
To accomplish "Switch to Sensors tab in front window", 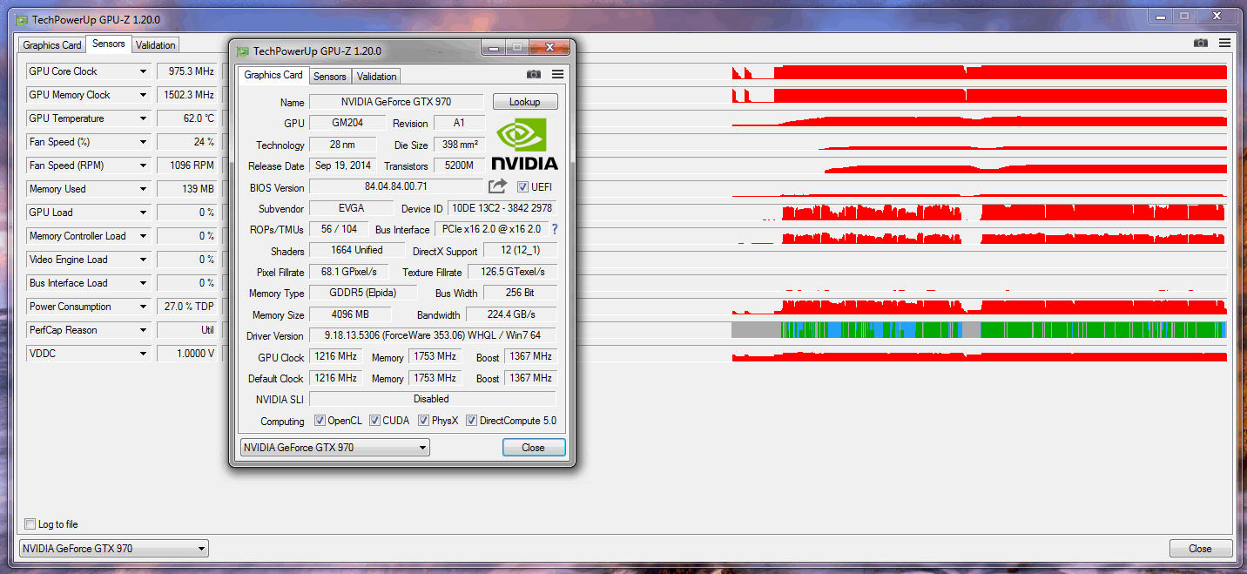I will pyautogui.click(x=329, y=77).
